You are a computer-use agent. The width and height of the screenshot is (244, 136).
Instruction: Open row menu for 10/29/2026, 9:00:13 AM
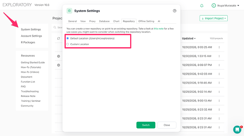click(x=219, y=101)
